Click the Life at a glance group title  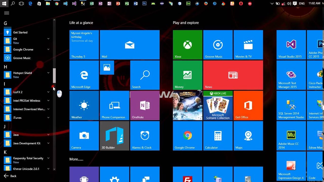[x=81, y=23]
